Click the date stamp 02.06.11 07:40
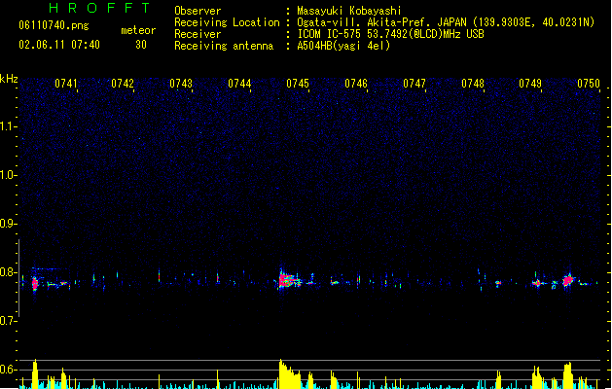The height and width of the screenshot is (389, 612). click(59, 45)
